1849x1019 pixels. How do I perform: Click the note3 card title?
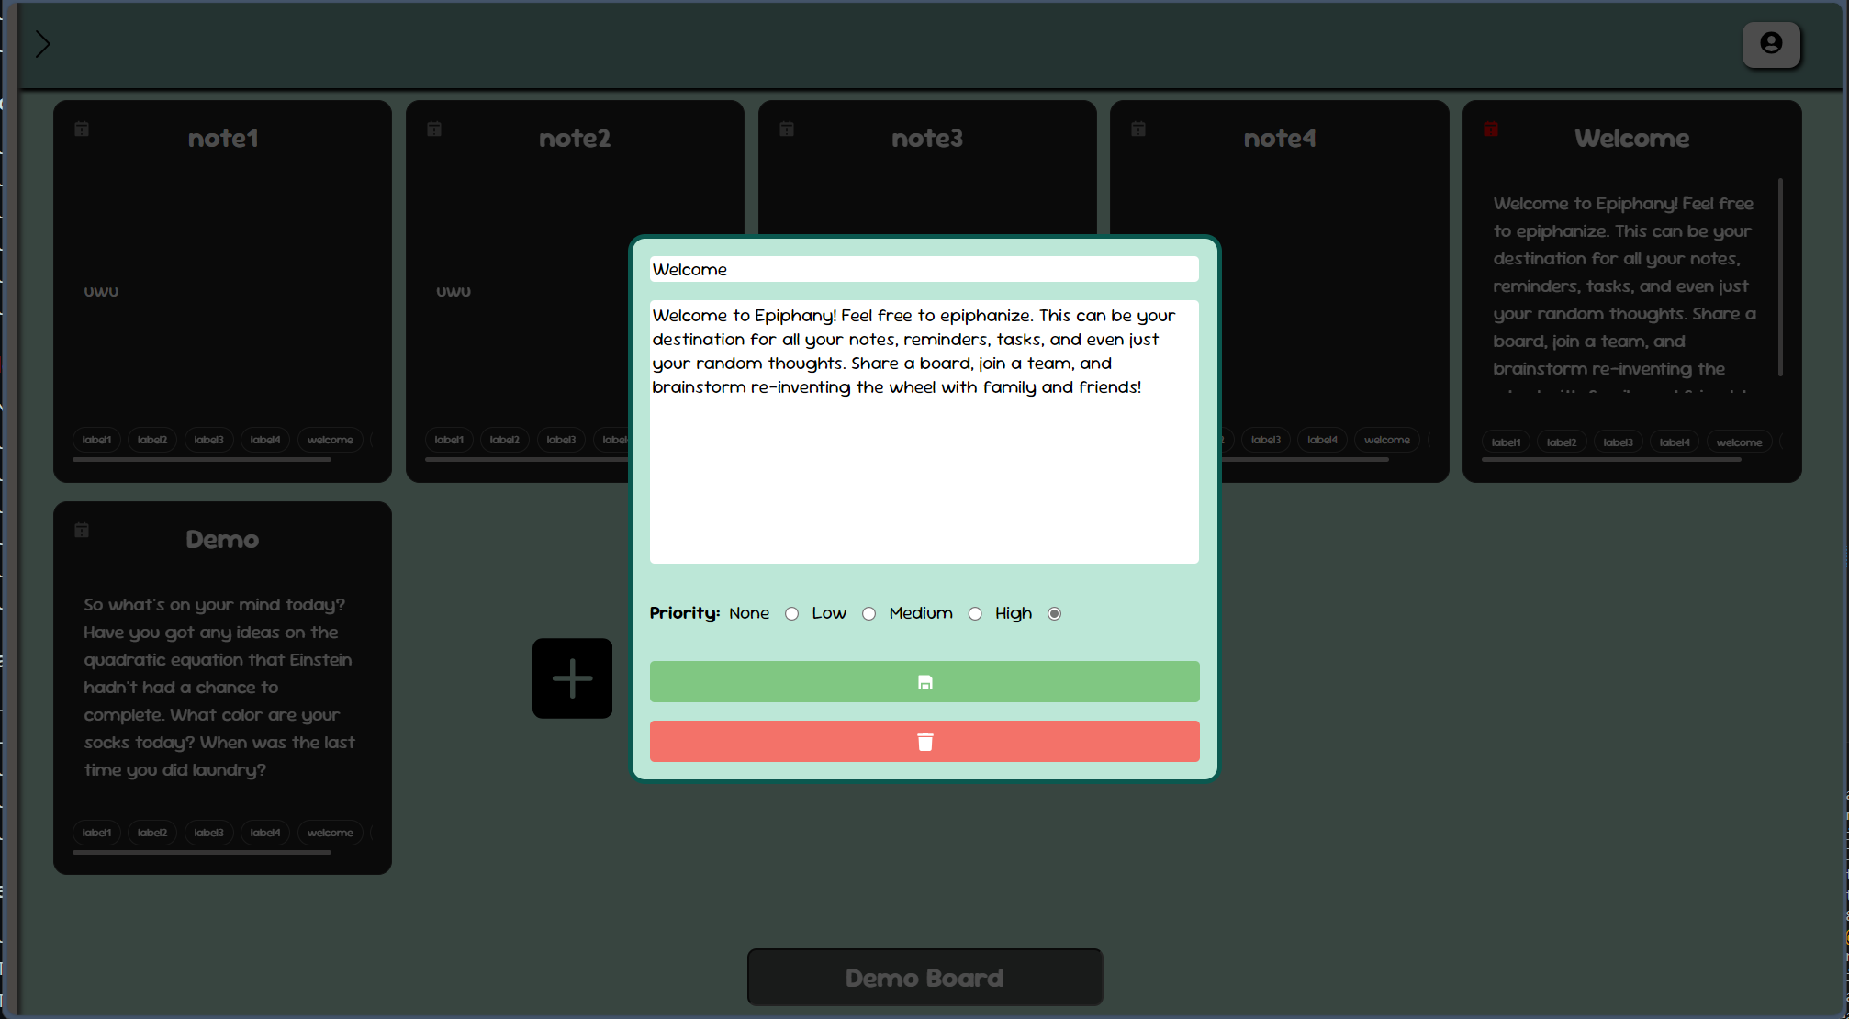(x=927, y=139)
